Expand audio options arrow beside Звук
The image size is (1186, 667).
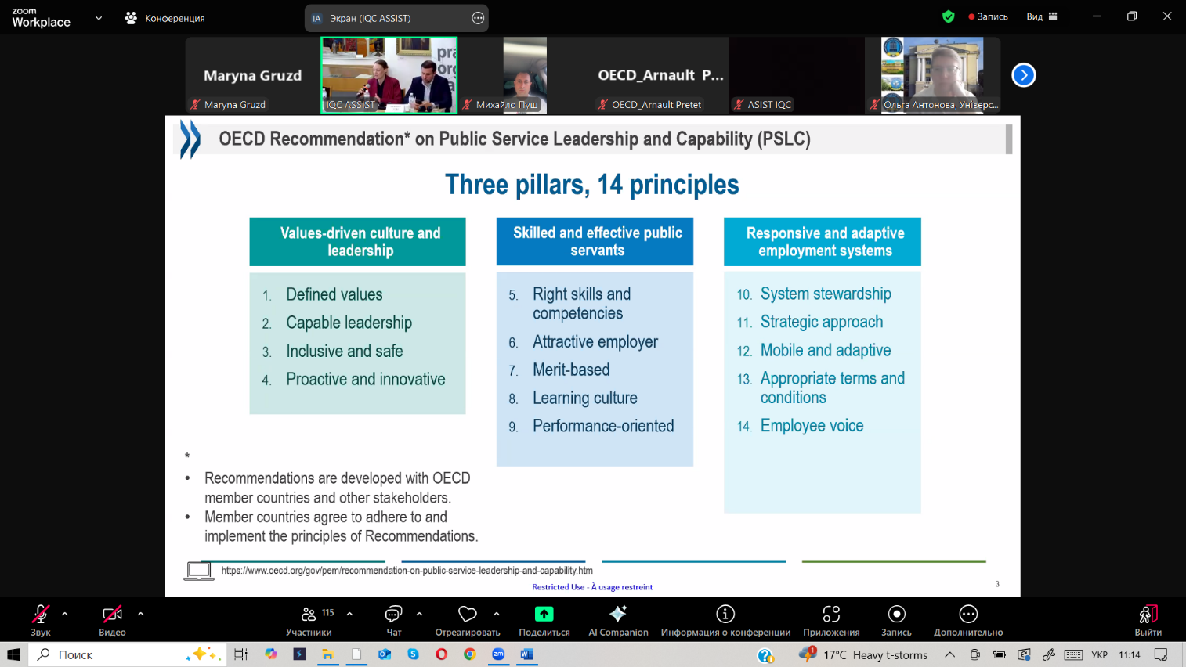65,614
